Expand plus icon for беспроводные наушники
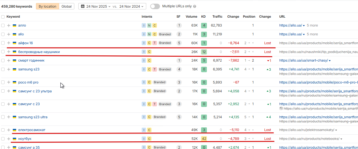This screenshot has height=149, width=358. [x=9, y=52]
